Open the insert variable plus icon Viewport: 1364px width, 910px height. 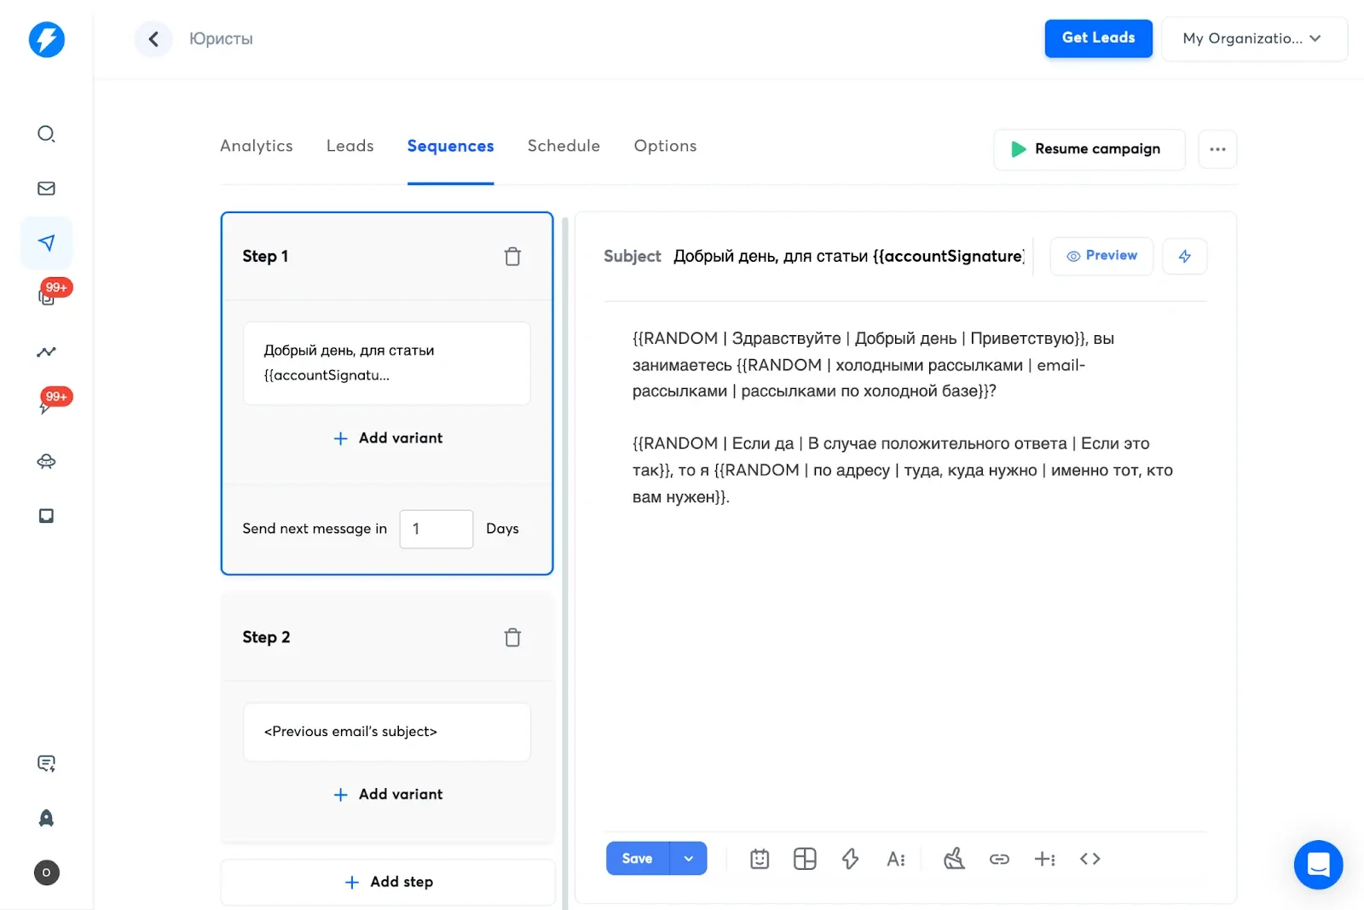[1045, 859]
